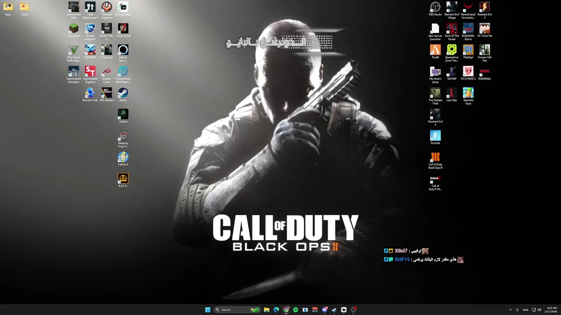Open the clock and date panel

(x=550, y=310)
